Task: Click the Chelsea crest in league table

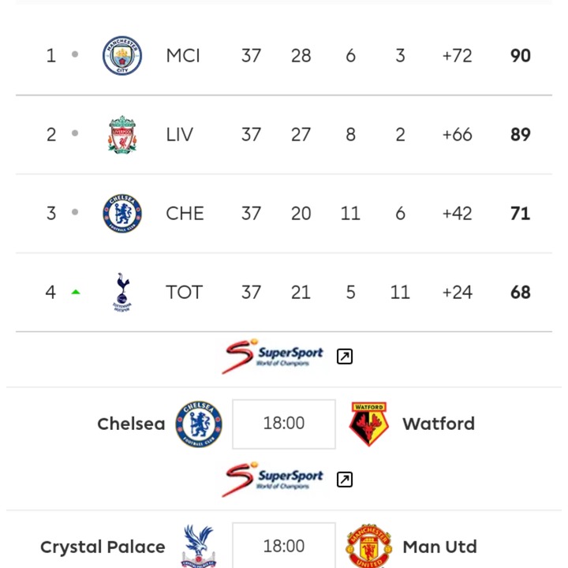Action: [x=122, y=213]
